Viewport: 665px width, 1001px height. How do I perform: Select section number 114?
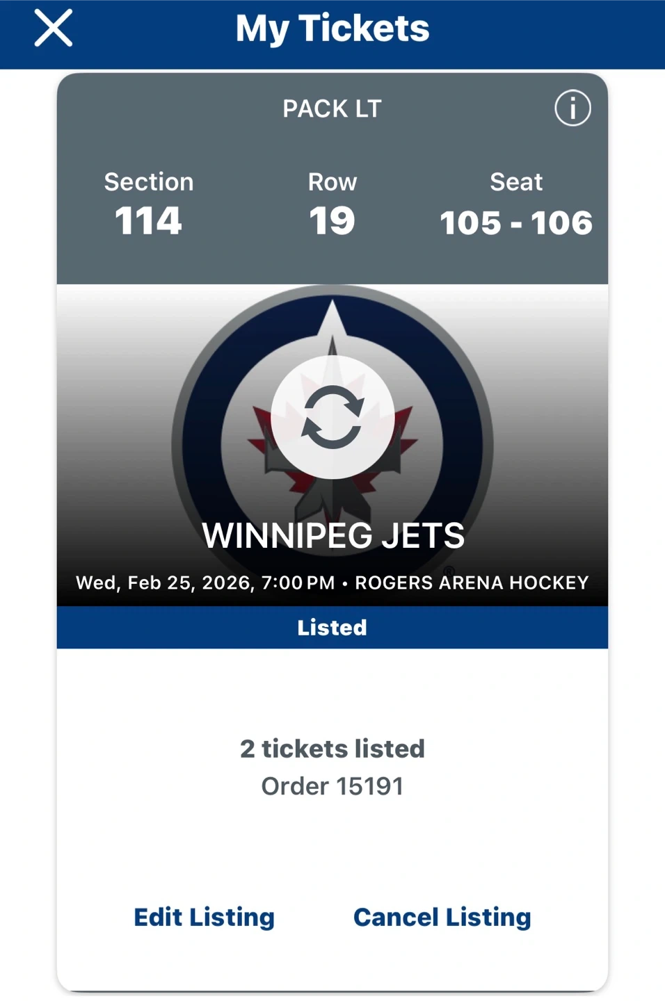click(x=148, y=221)
